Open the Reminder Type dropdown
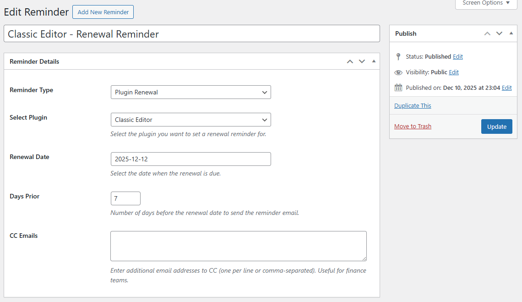Screen dimensions: 522x302 pos(191,92)
